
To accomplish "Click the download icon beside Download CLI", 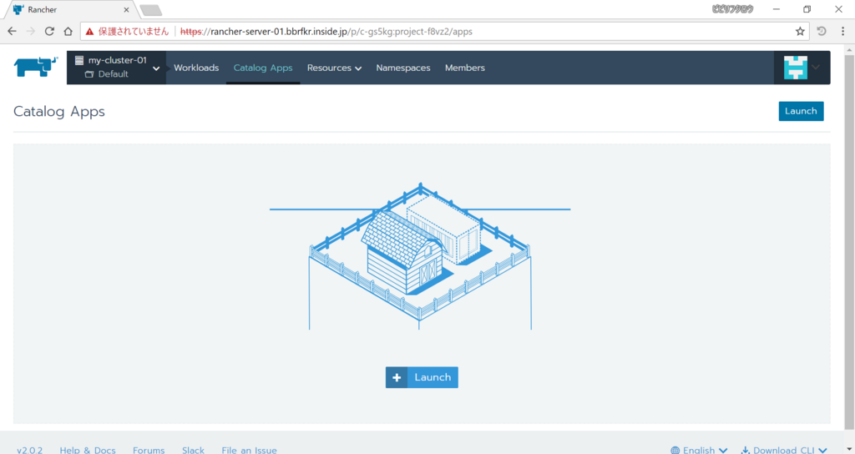I will click(745, 450).
